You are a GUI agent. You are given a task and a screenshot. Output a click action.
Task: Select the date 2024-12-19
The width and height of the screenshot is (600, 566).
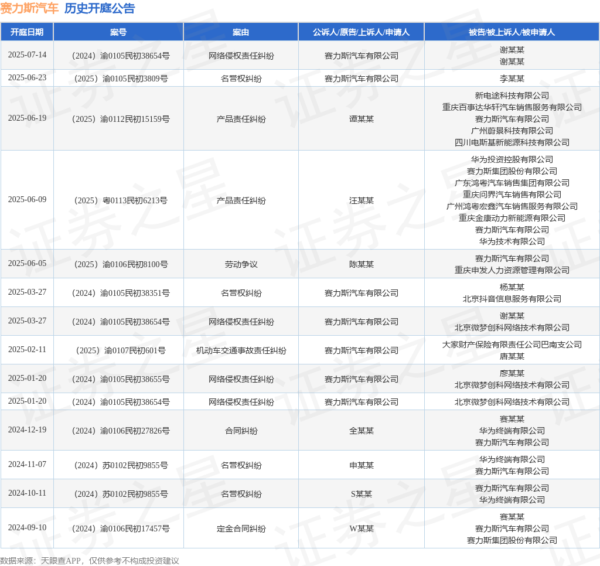(x=27, y=429)
